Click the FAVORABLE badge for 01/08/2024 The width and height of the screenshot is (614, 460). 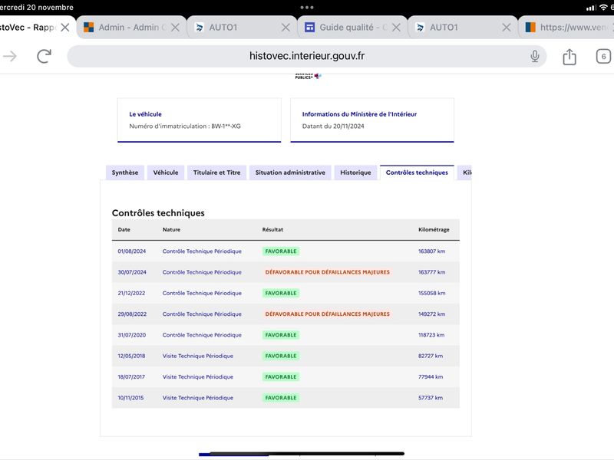point(281,251)
